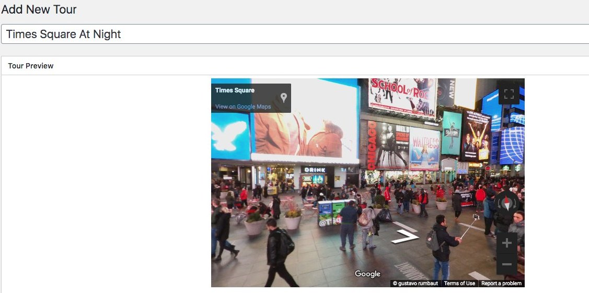
Task: Click Report a problem link
Action: pyautogui.click(x=502, y=284)
